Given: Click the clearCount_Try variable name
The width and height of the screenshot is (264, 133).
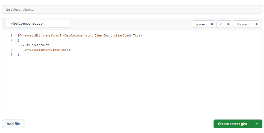Looking at the screenshot, I should pyautogui.click(x=126, y=35).
